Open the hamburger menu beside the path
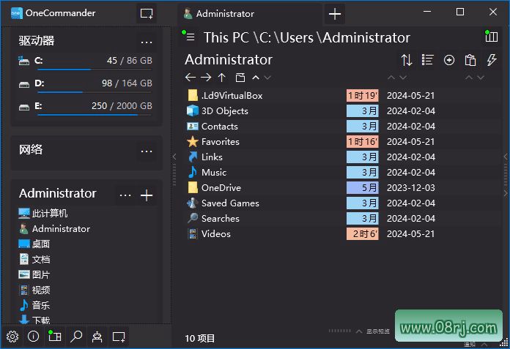The image size is (510, 349). [191, 37]
